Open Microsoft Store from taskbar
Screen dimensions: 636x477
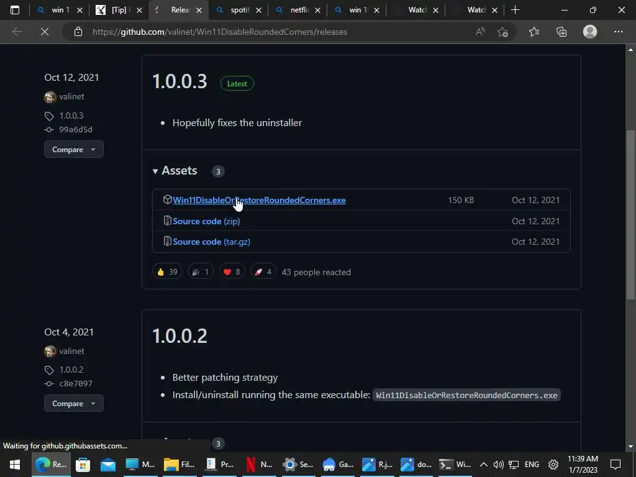[83, 465]
